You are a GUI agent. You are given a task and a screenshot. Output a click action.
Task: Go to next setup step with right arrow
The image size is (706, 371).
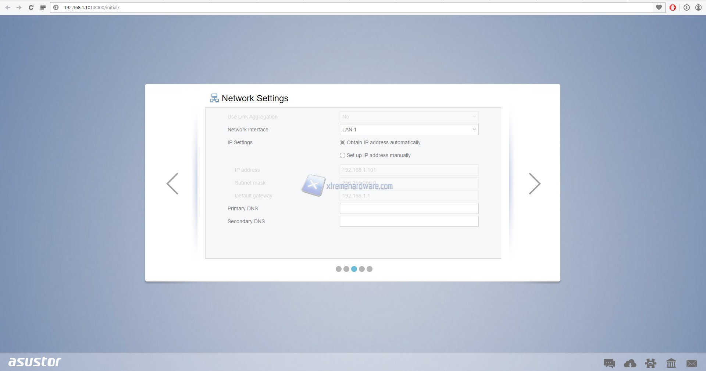point(534,183)
